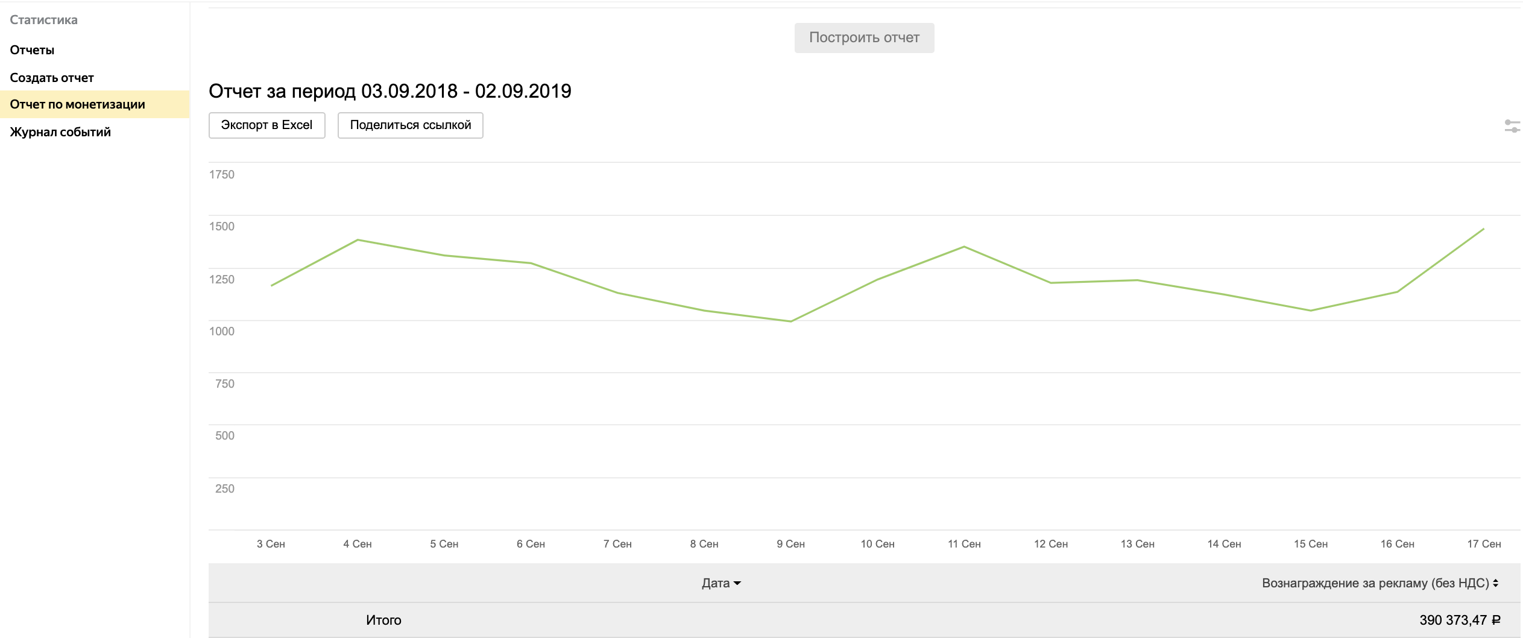This screenshot has height=638, width=1523.
Task: Click the chart line end point at 17 Сен
Action: (1483, 229)
